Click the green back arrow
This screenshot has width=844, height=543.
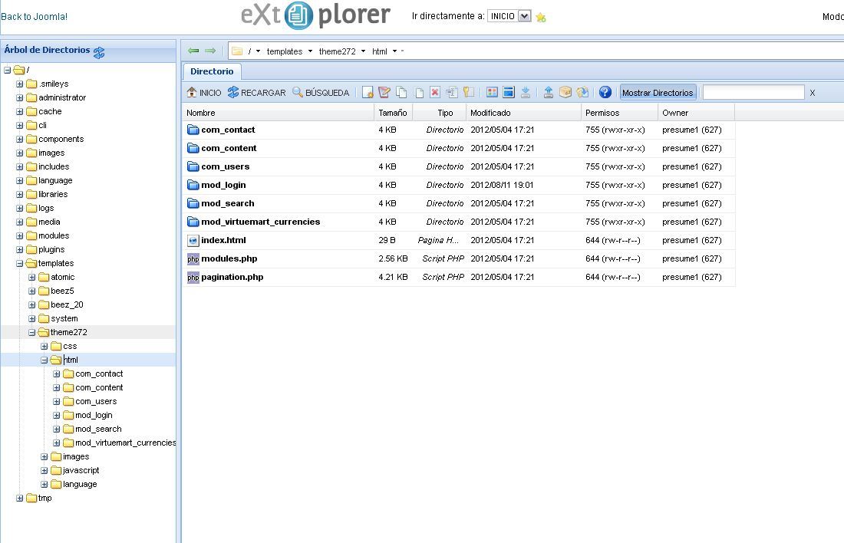pos(193,51)
